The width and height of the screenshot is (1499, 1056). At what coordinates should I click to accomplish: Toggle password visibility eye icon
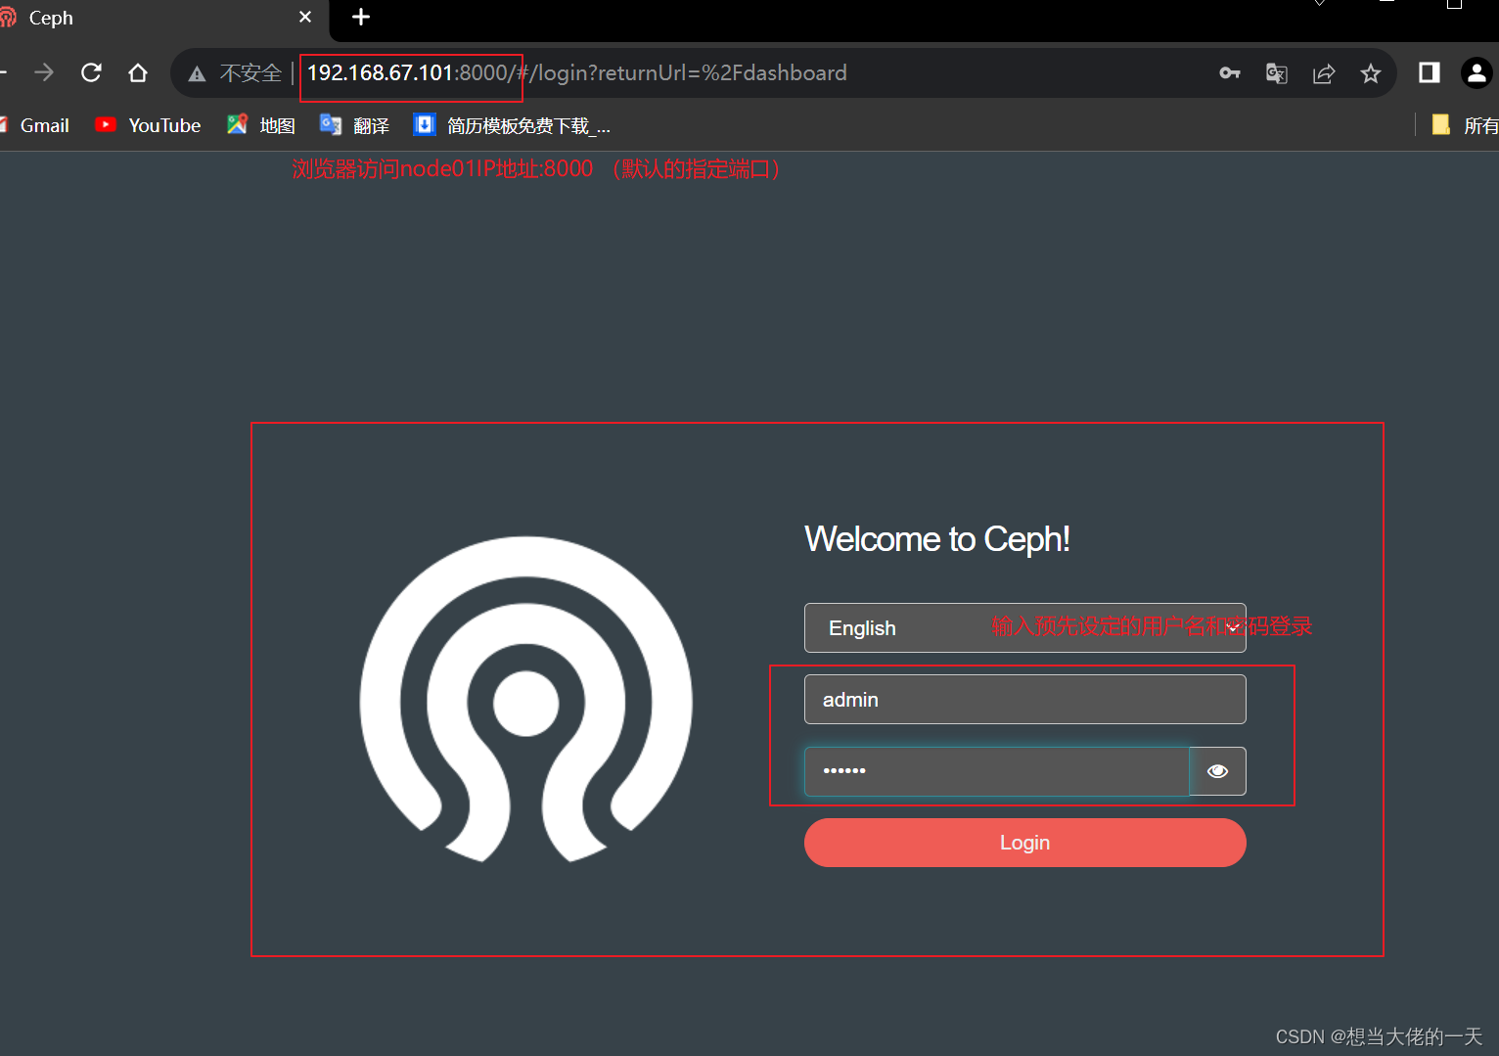click(x=1217, y=771)
